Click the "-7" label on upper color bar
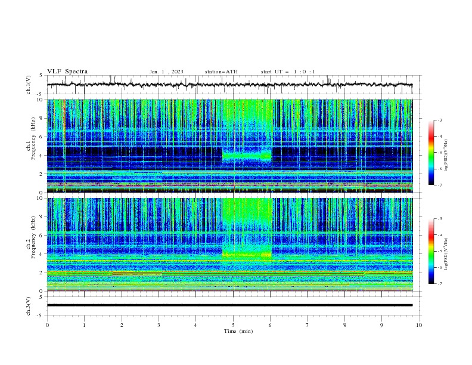 (x=440, y=185)
